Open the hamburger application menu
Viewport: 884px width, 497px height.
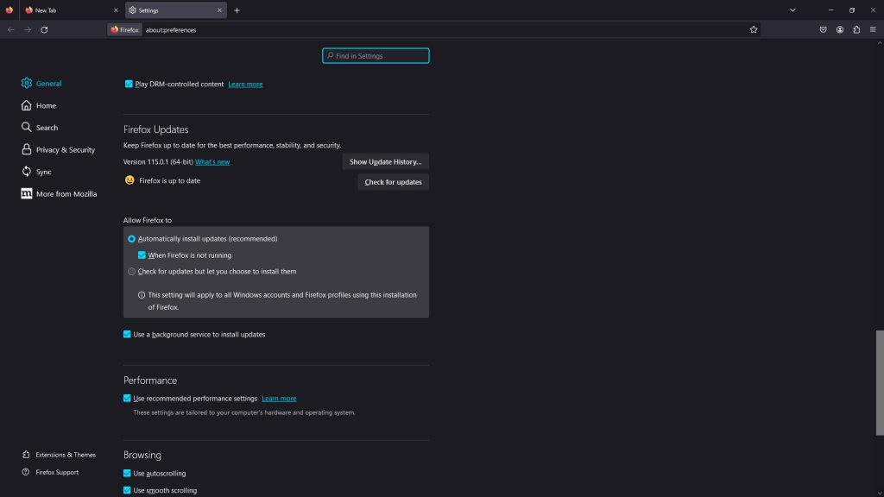pyautogui.click(x=874, y=28)
